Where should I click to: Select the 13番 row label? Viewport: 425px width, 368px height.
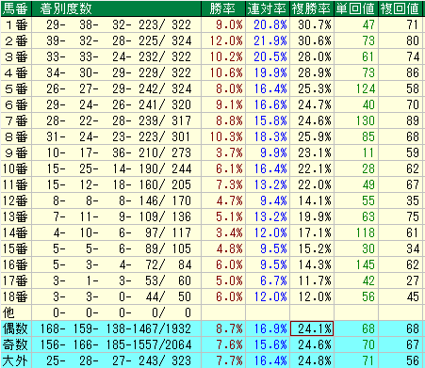point(16,216)
